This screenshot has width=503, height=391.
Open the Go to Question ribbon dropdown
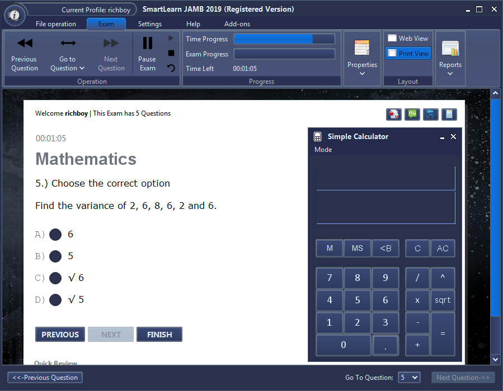67,54
